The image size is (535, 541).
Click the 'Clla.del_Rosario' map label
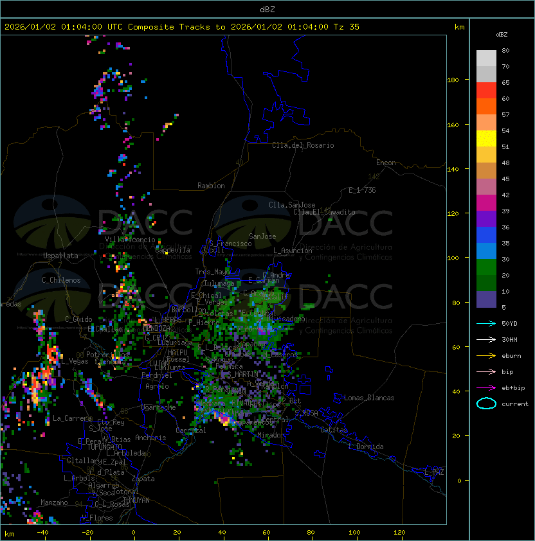tap(303, 145)
